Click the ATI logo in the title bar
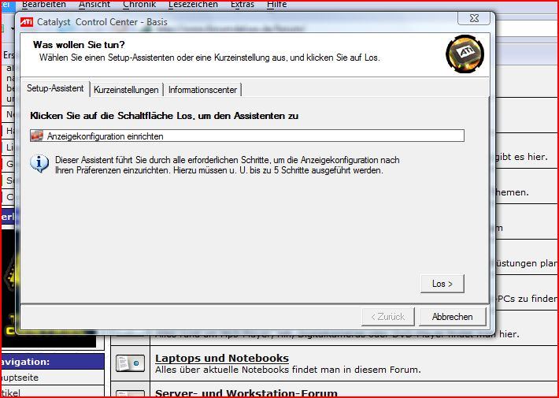559x398 pixels. [27, 22]
